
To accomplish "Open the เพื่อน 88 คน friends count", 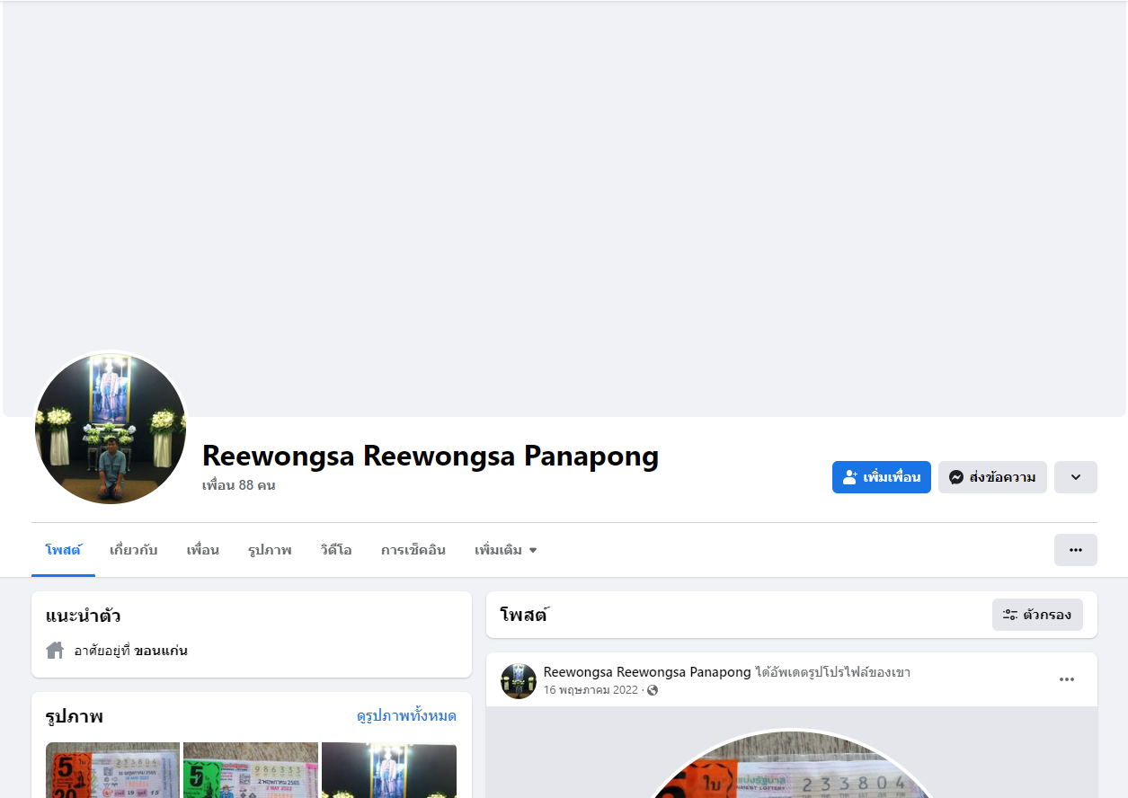I will (x=239, y=485).
